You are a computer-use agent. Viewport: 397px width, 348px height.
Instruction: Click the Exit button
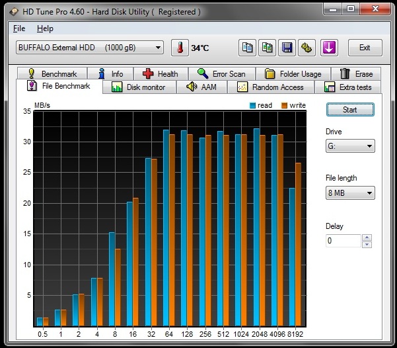pyautogui.click(x=364, y=48)
